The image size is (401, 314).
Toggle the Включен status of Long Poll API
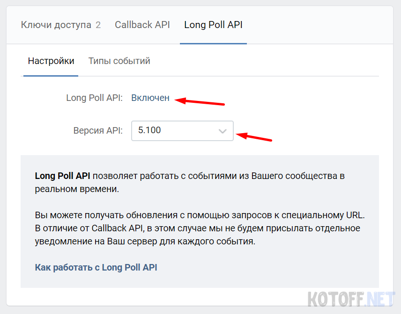pos(150,98)
